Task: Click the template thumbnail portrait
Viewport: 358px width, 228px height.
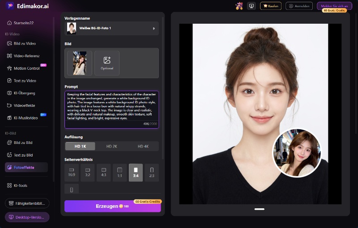Action: tap(72, 28)
